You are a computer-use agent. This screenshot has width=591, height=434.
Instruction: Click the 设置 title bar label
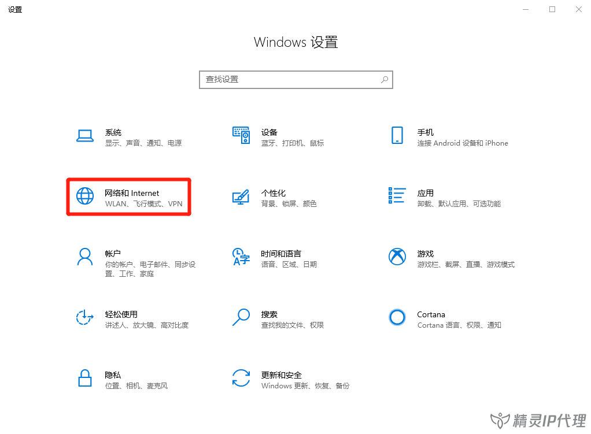tap(15, 9)
